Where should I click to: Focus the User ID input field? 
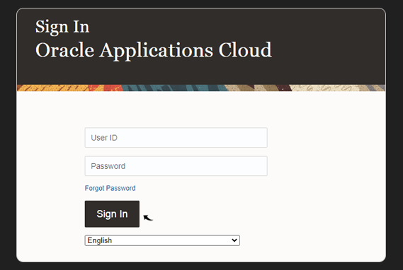(x=176, y=138)
